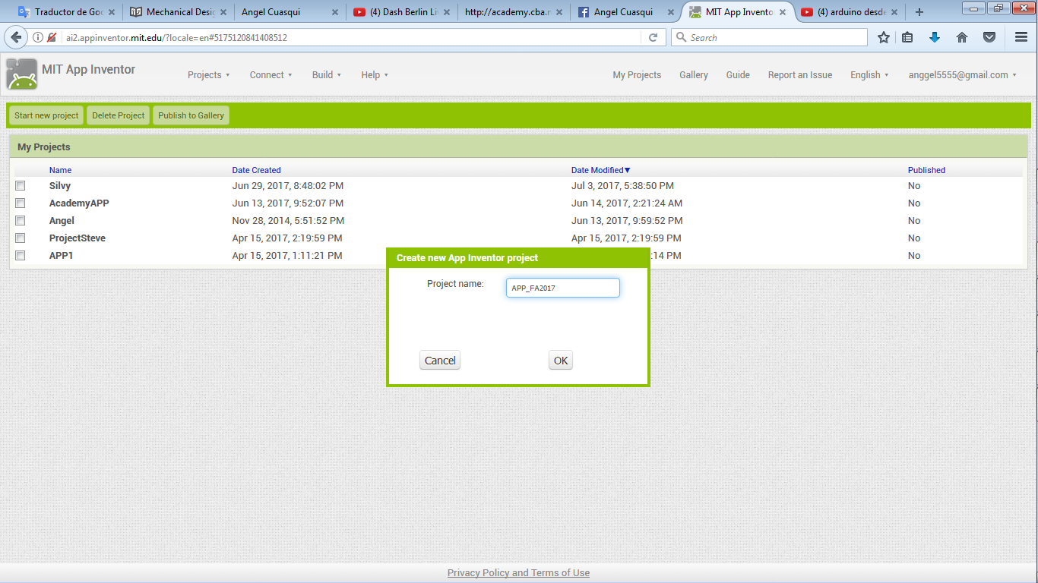This screenshot has width=1038, height=583.
Task: Close the MIT App Inventor tab
Action: pos(782,12)
